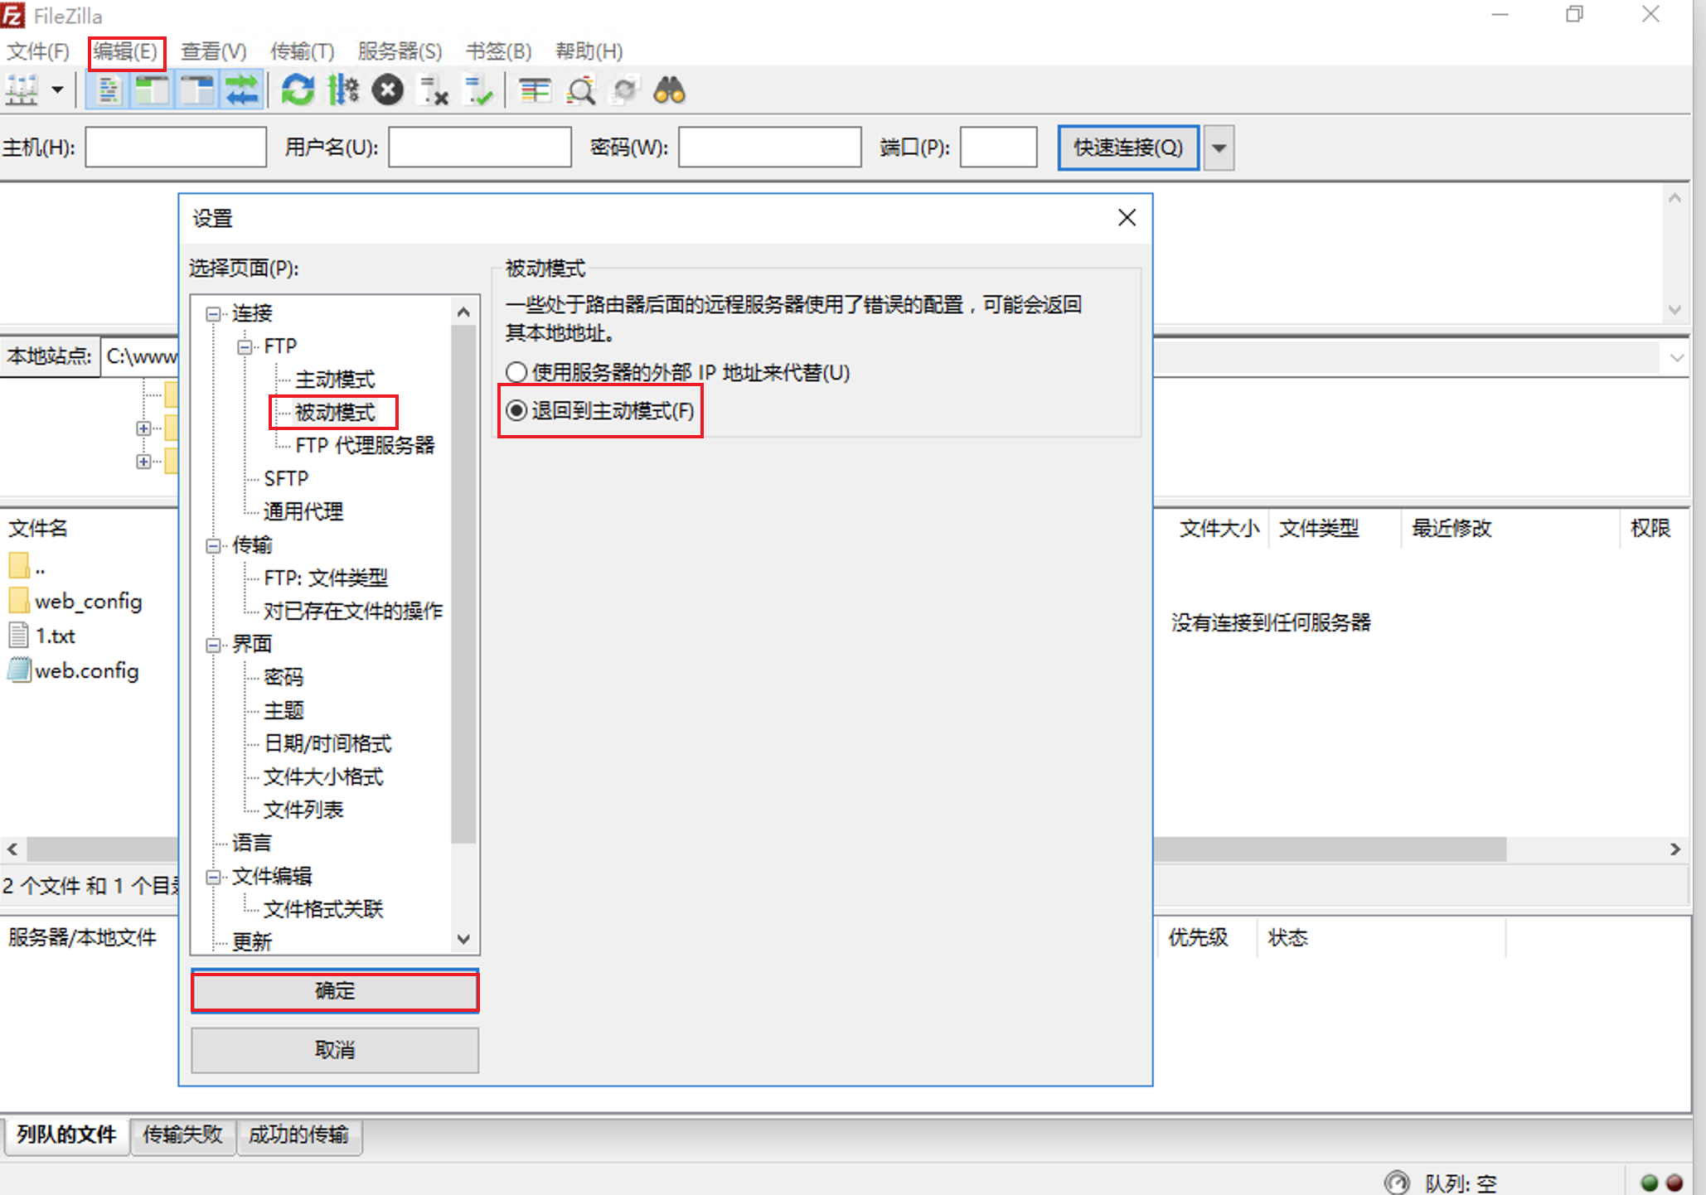Collapse the FTP tree node
Image resolution: width=1706 pixels, height=1195 pixels.
coord(245,346)
